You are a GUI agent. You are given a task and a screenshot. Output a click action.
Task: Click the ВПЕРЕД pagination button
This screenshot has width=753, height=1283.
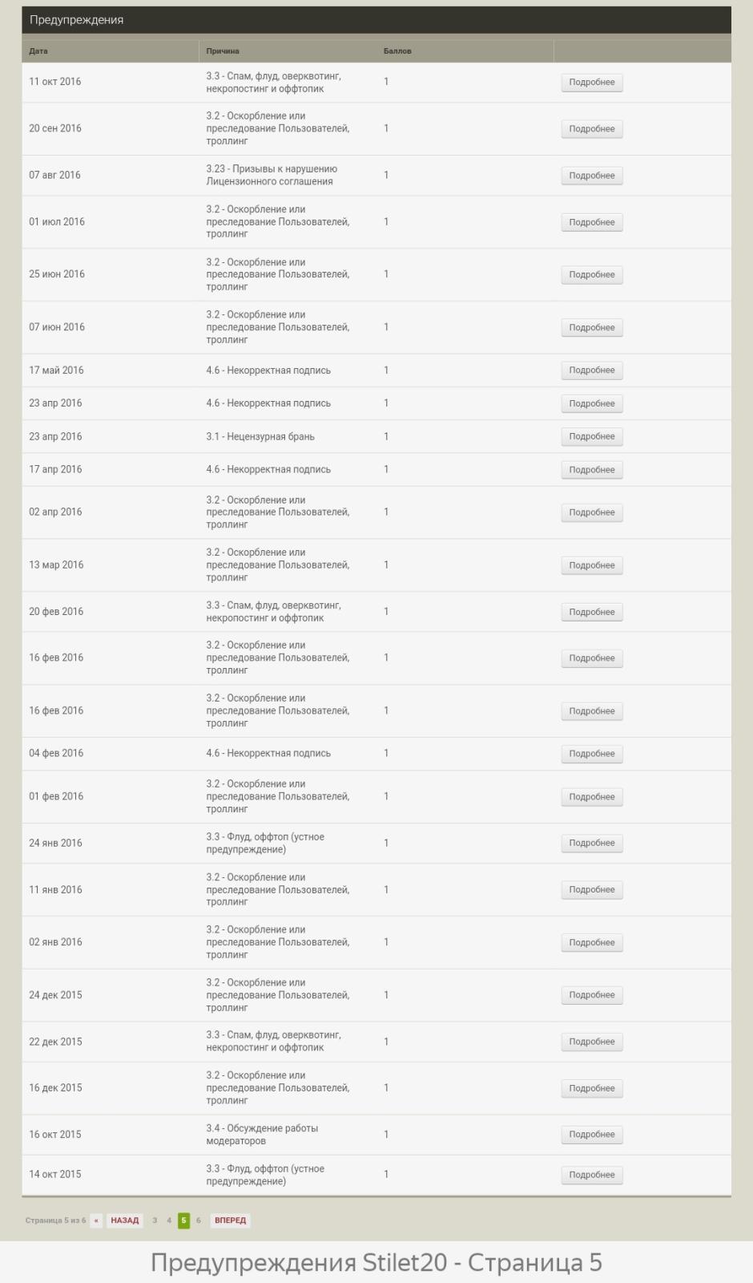pos(230,1220)
